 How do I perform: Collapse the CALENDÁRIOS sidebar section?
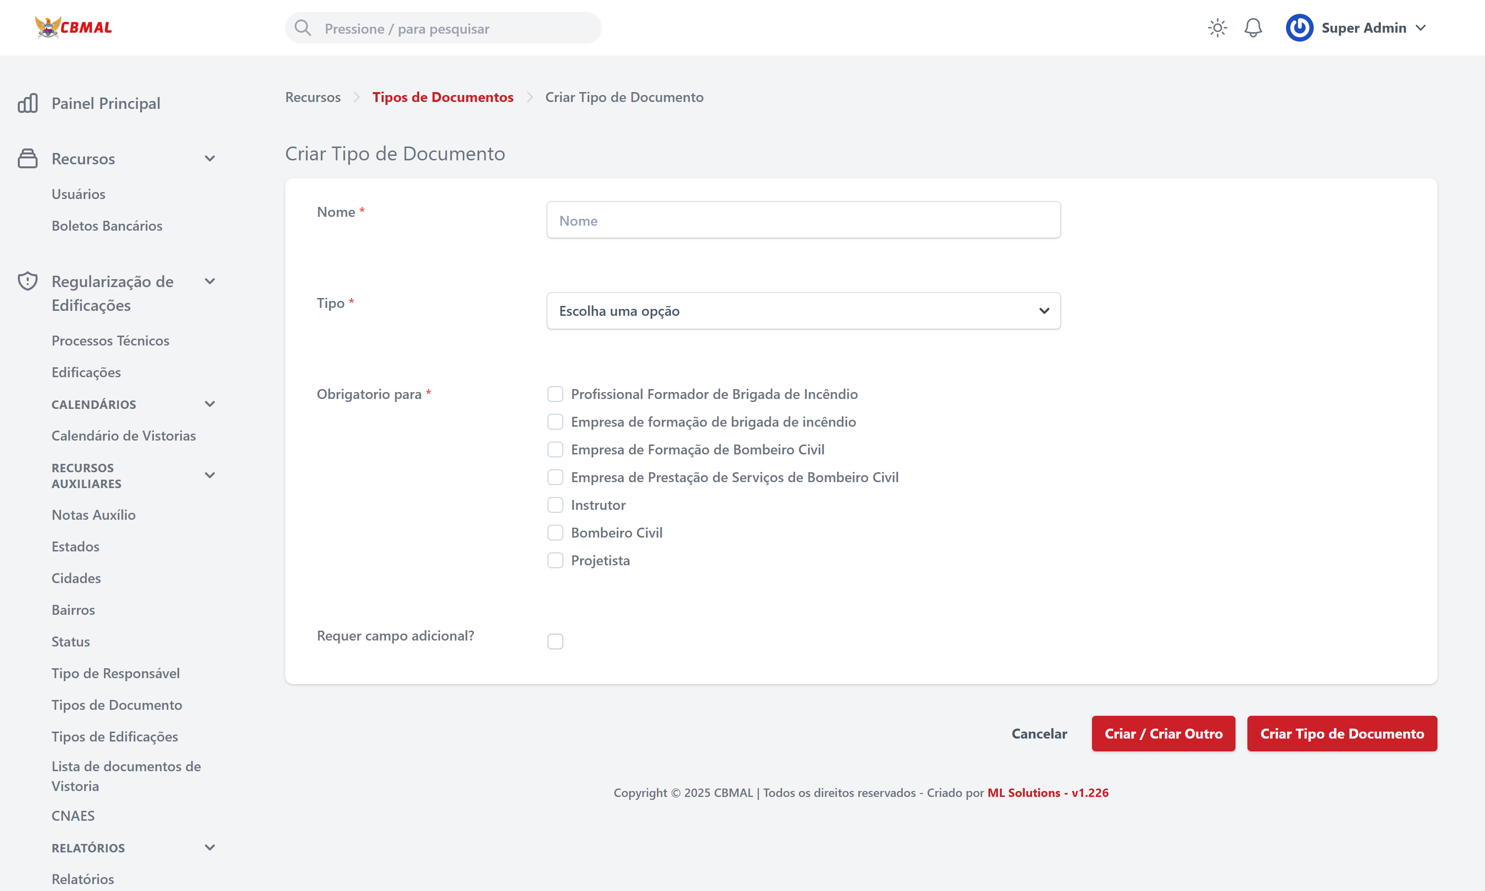[209, 404]
